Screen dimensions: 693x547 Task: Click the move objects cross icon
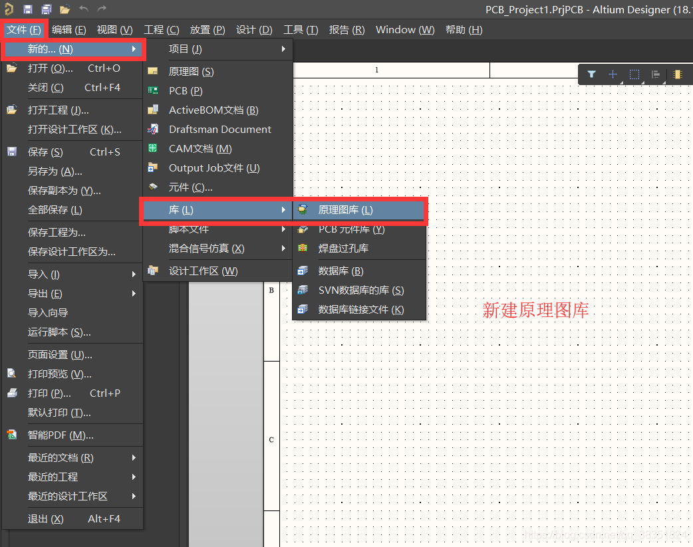coord(613,74)
